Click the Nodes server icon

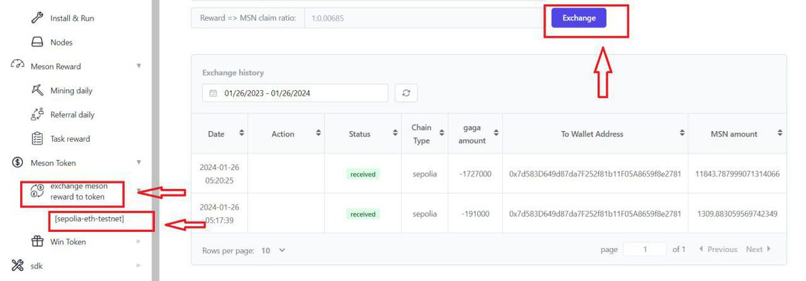38,42
